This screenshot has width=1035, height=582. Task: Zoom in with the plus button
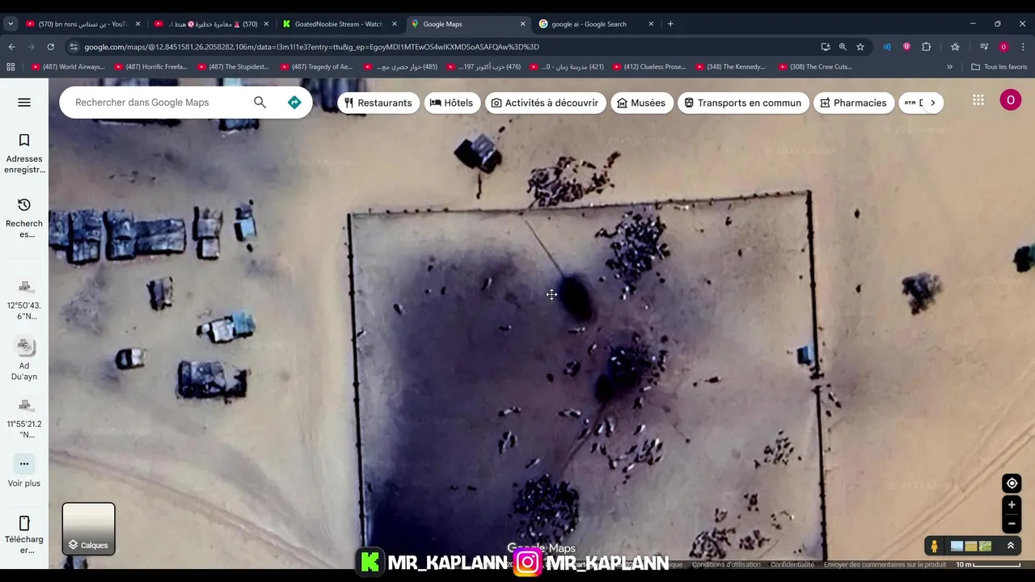(x=1012, y=505)
